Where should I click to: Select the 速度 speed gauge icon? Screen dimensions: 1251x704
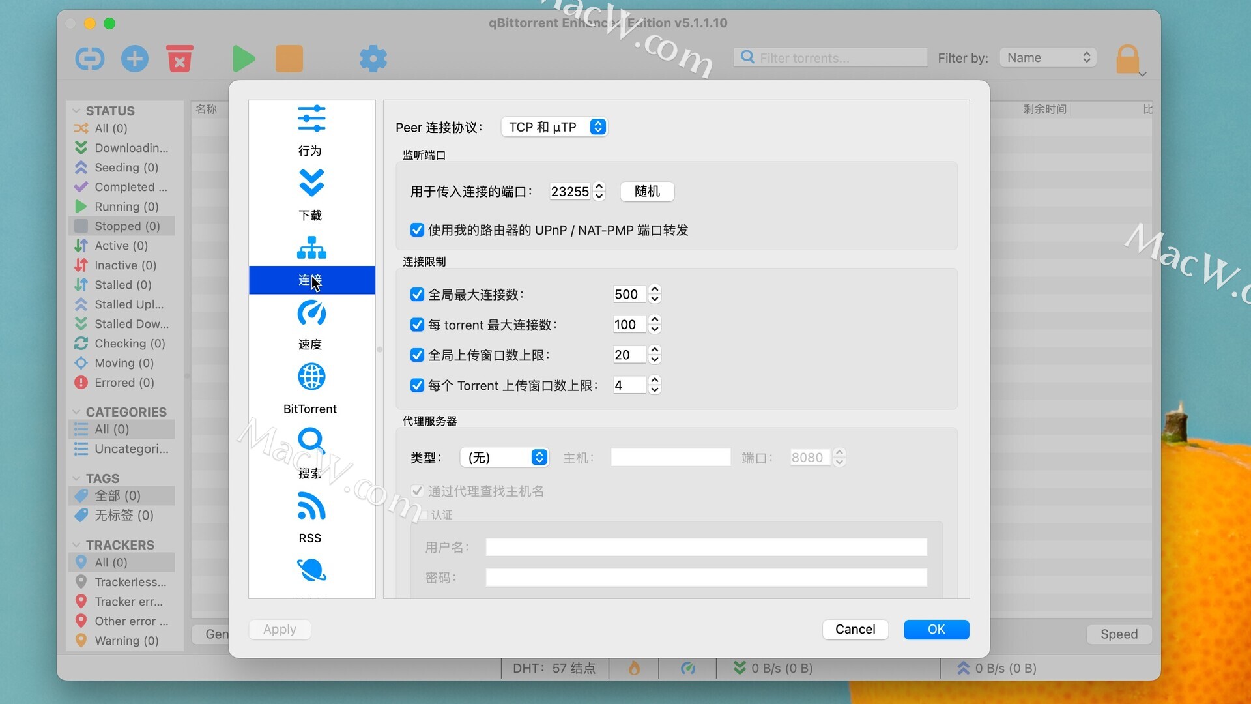coord(311,313)
